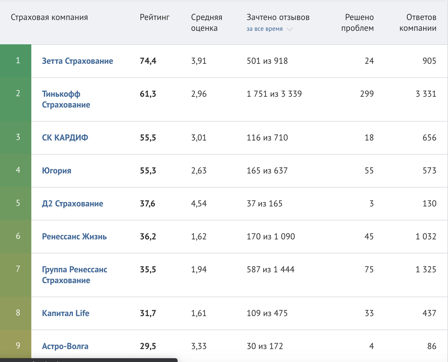Click solved problems value 75
The height and width of the screenshot is (362, 448).
pos(369,269)
